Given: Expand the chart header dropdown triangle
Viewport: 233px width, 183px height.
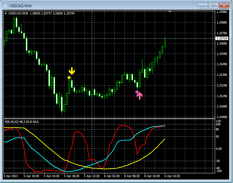Looking at the screenshot, I should pos(6,13).
